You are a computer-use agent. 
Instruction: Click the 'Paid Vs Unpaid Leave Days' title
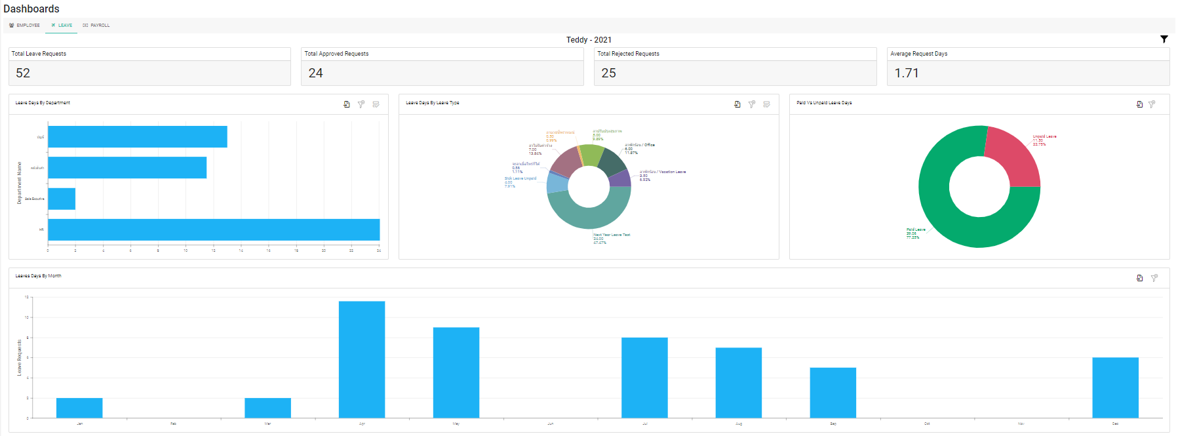click(824, 103)
